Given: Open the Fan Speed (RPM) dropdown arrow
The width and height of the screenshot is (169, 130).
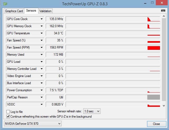Looking at the screenshot, I should [42, 47].
